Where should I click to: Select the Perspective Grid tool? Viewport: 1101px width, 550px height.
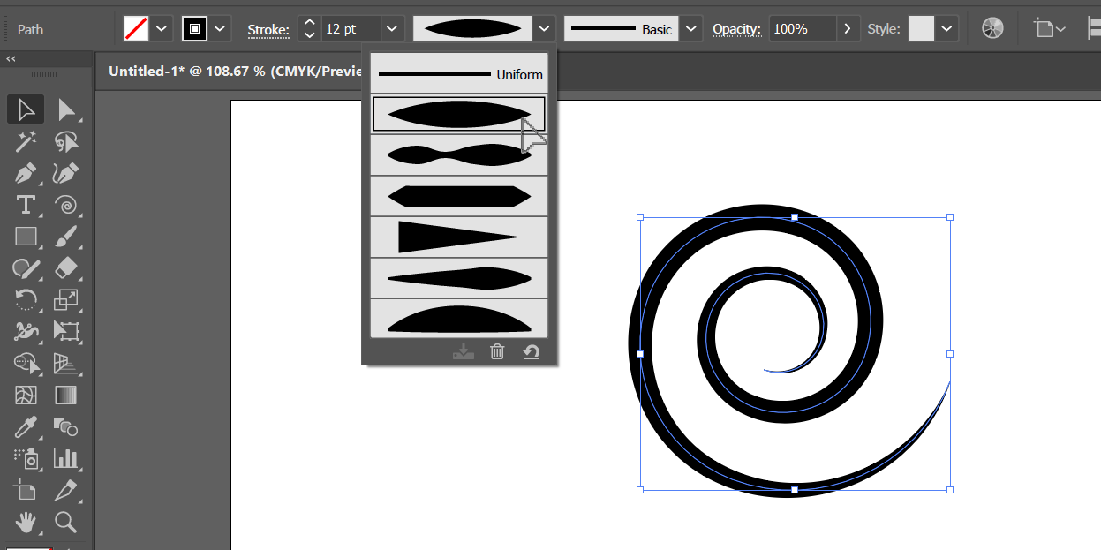[x=66, y=364]
